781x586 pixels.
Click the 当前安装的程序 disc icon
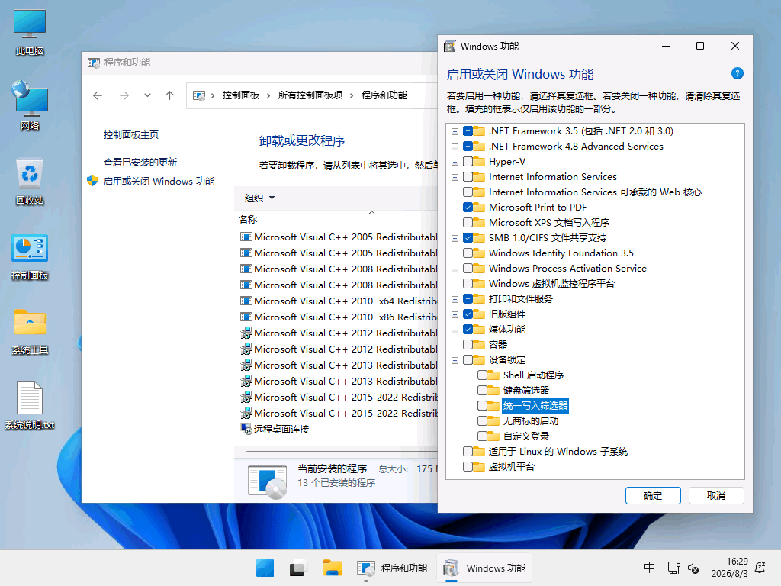click(268, 482)
